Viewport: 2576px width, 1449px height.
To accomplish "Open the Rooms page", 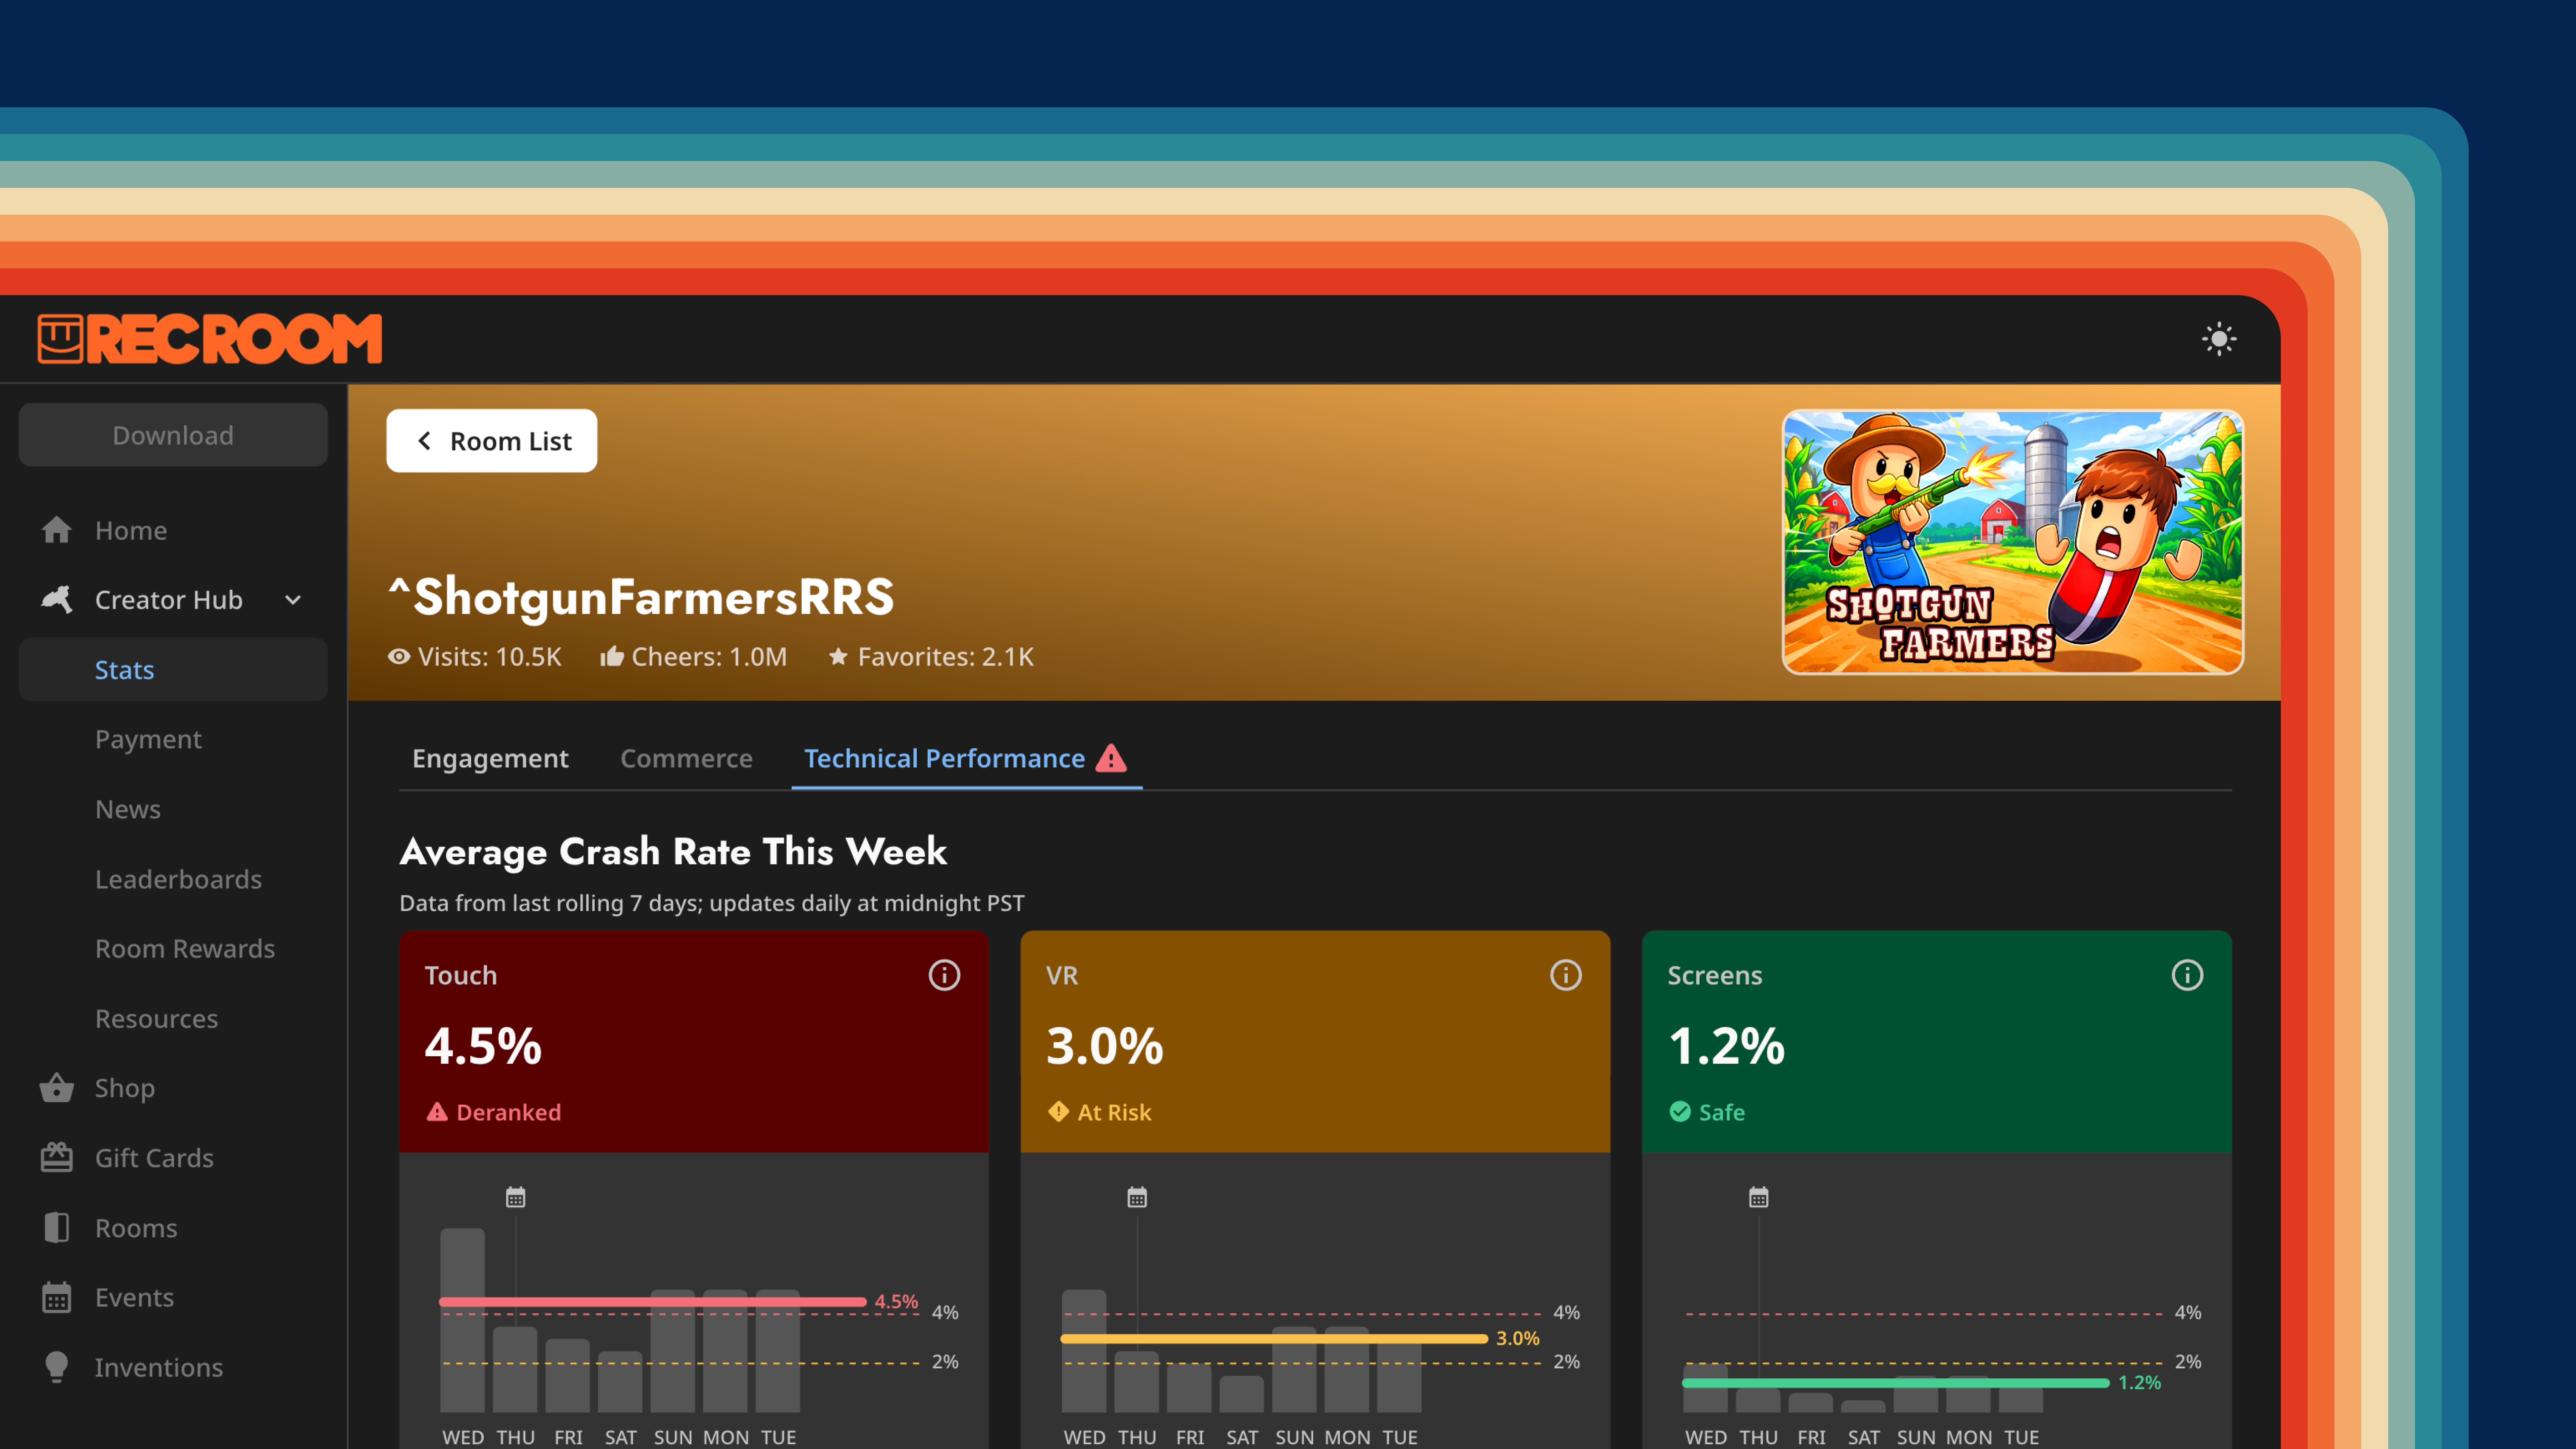I will click(136, 1228).
